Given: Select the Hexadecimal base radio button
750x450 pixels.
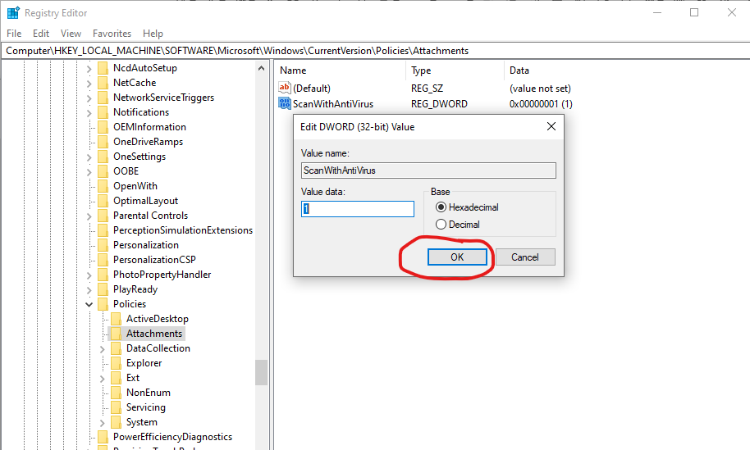Looking at the screenshot, I should [441, 207].
